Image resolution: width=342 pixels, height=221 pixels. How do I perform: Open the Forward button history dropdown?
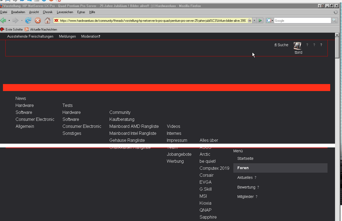coord(22,20)
